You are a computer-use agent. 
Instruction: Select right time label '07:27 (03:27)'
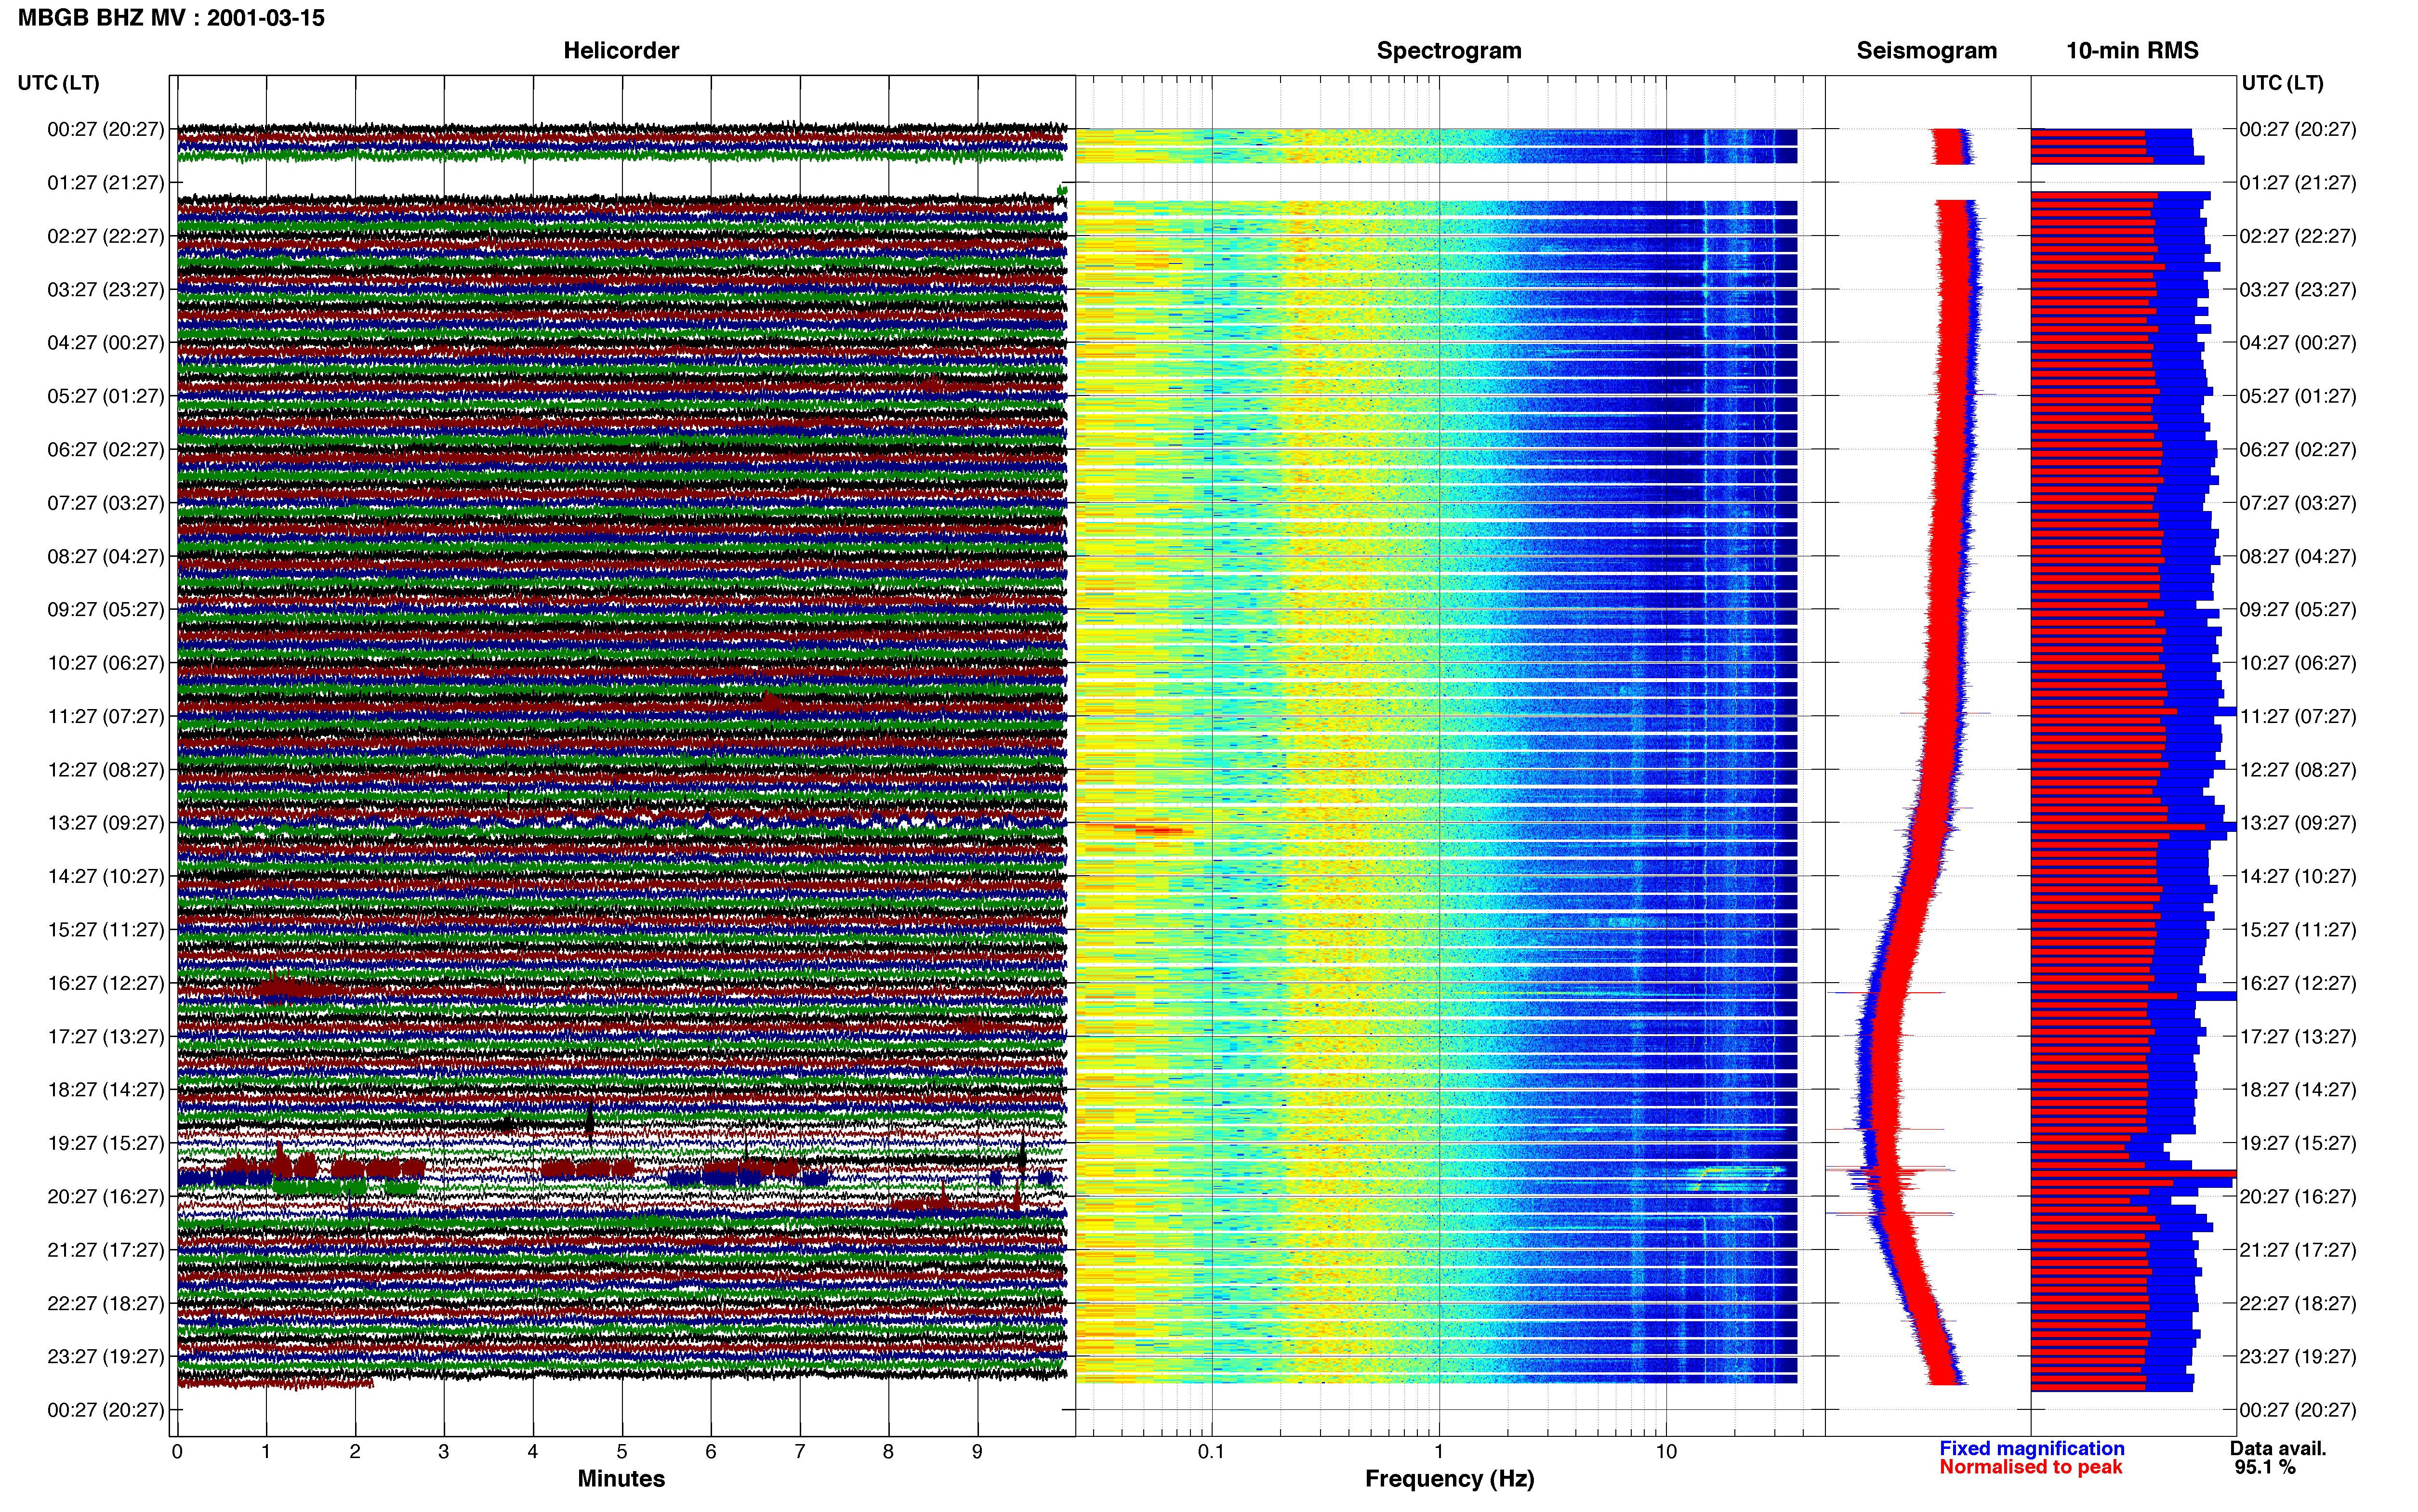tap(2297, 503)
